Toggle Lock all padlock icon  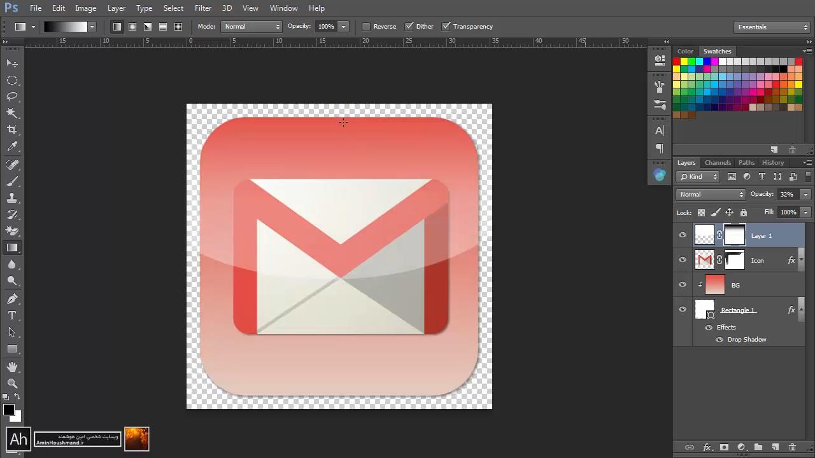click(x=743, y=212)
